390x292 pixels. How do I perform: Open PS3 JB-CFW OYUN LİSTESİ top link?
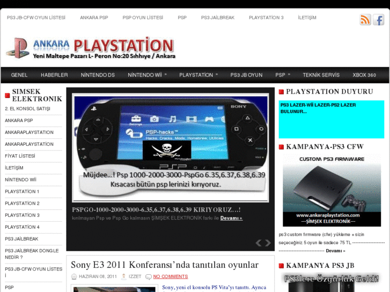coord(36,18)
